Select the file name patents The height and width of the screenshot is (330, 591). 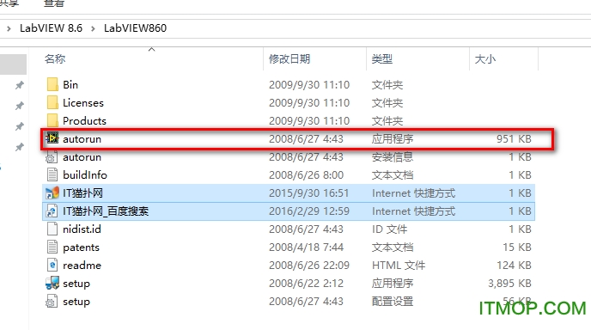tap(81, 247)
